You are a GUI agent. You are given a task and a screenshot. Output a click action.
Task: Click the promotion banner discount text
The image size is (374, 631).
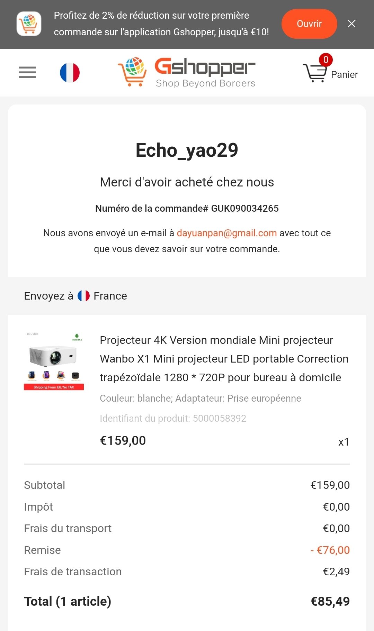click(x=161, y=24)
